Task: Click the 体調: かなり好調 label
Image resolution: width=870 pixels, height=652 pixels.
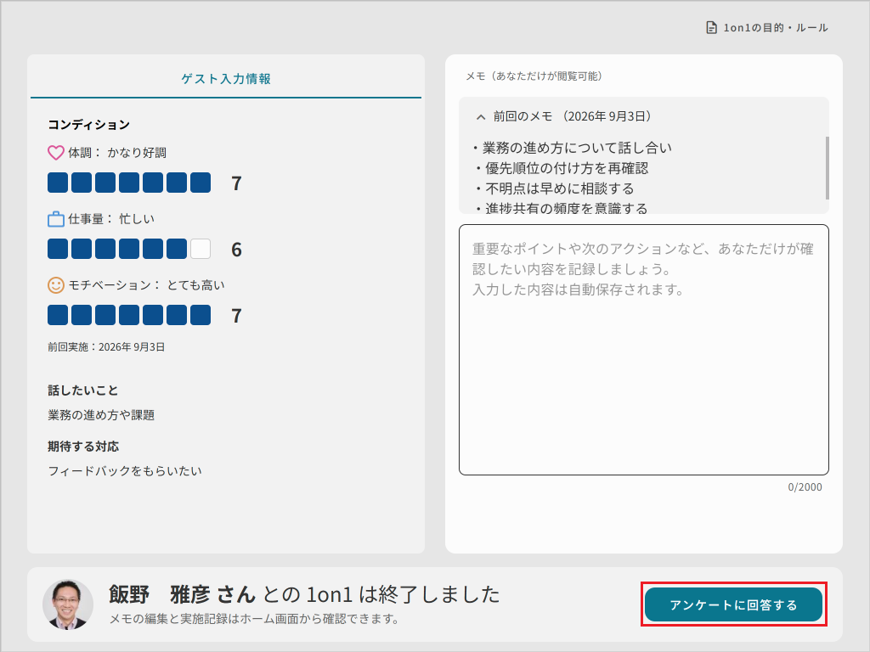Action: click(x=117, y=153)
